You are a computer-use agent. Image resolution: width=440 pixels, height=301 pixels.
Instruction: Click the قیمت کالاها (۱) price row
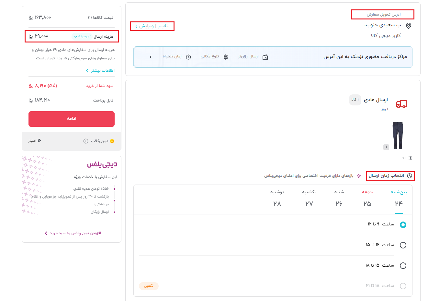tap(72, 18)
